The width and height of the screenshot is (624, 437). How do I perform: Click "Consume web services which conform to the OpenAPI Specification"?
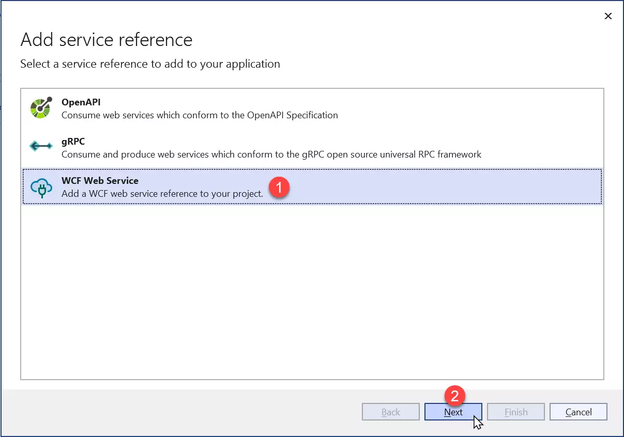pyautogui.click(x=200, y=115)
